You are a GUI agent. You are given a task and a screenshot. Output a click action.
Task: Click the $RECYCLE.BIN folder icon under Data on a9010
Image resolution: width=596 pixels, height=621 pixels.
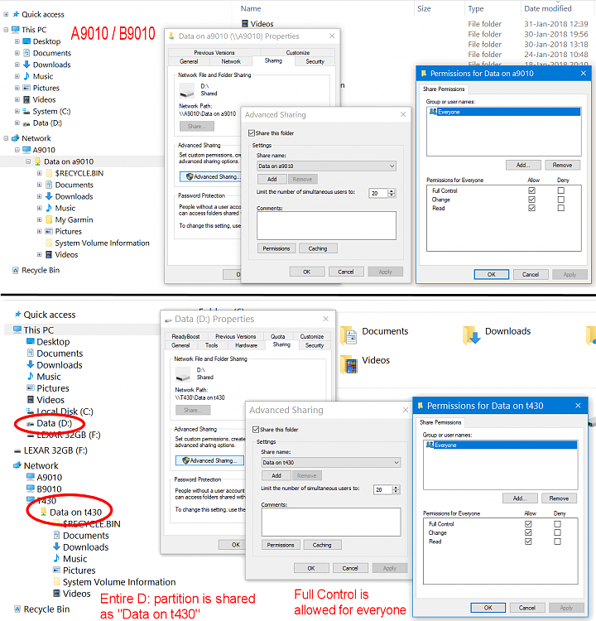[49, 173]
